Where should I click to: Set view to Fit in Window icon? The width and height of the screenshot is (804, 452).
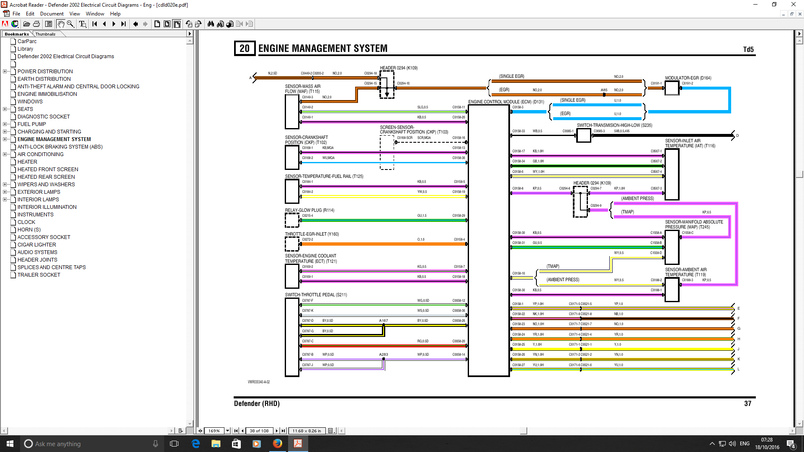tap(167, 24)
